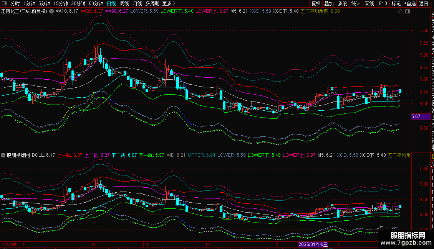Open the 多周期 multi-period view
The height and width of the screenshot is (249, 434).
point(152,3)
